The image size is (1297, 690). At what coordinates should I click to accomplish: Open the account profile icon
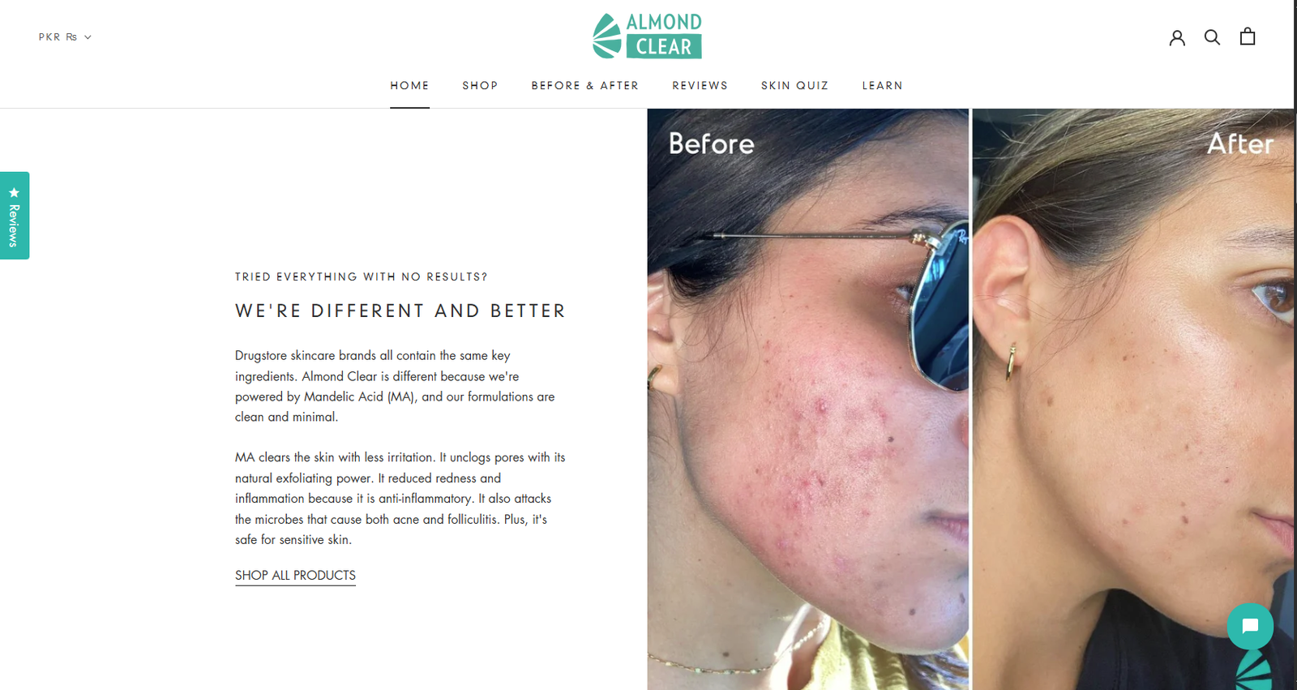tap(1177, 37)
